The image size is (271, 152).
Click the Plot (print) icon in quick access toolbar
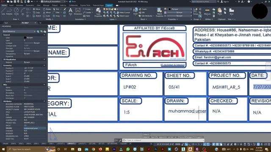pyautogui.click(x=28, y=2)
